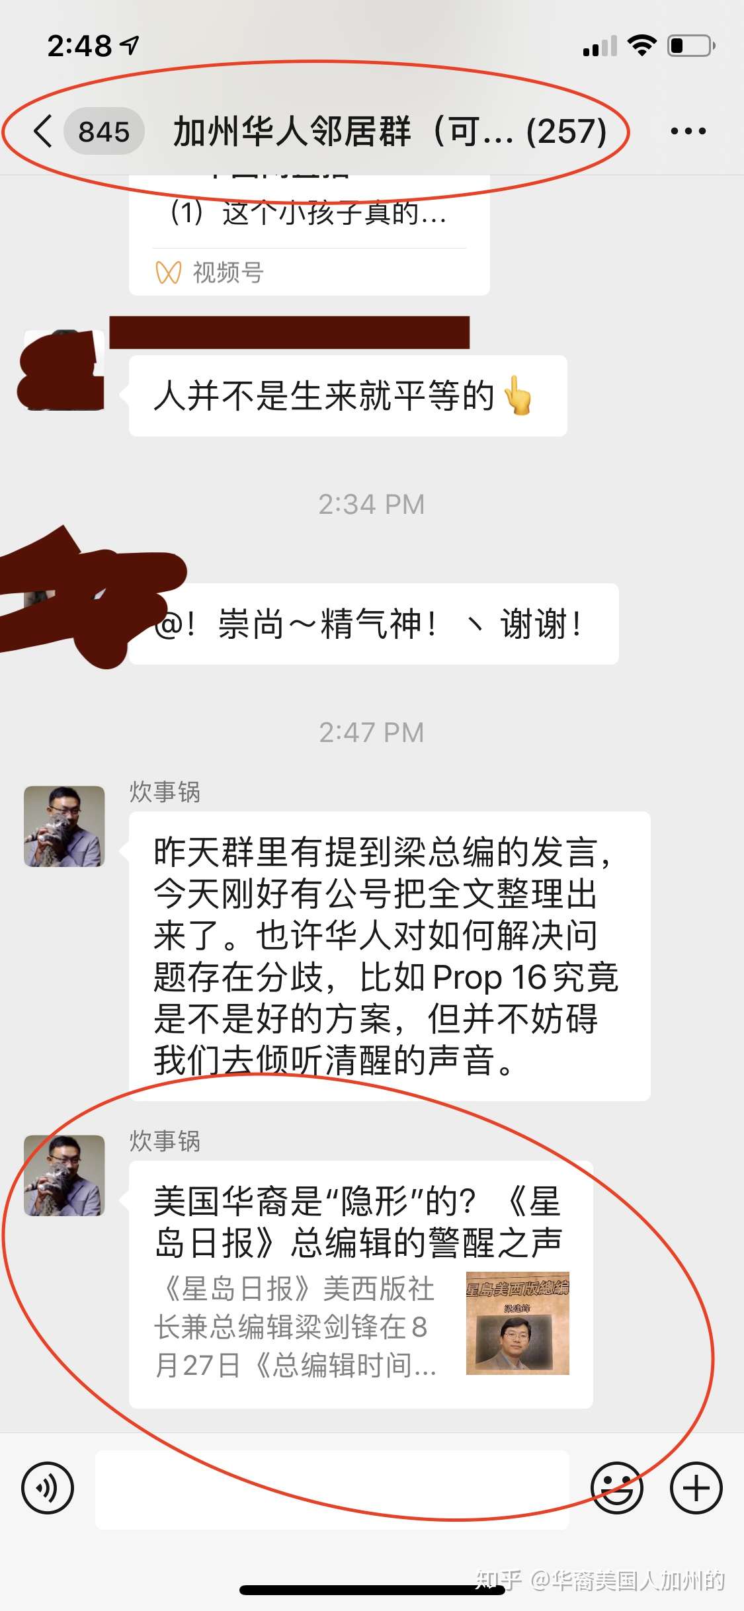Screen dimensions: 744x1611
Task: Open the emoji sticker picker
Action: 616,1488
